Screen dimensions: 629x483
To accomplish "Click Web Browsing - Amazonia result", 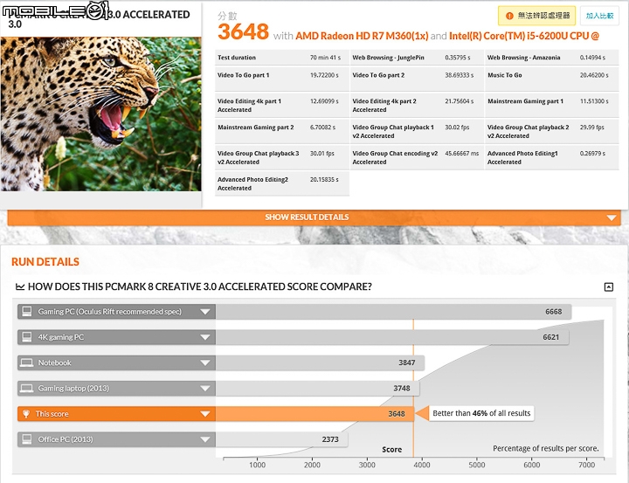I will (x=551, y=58).
